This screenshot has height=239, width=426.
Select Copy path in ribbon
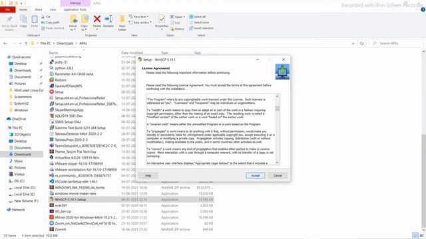point(51,23)
